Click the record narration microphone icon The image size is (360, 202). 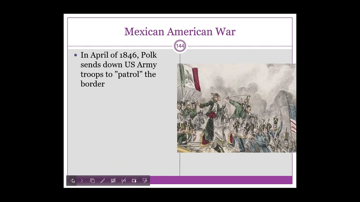(x=134, y=181)
